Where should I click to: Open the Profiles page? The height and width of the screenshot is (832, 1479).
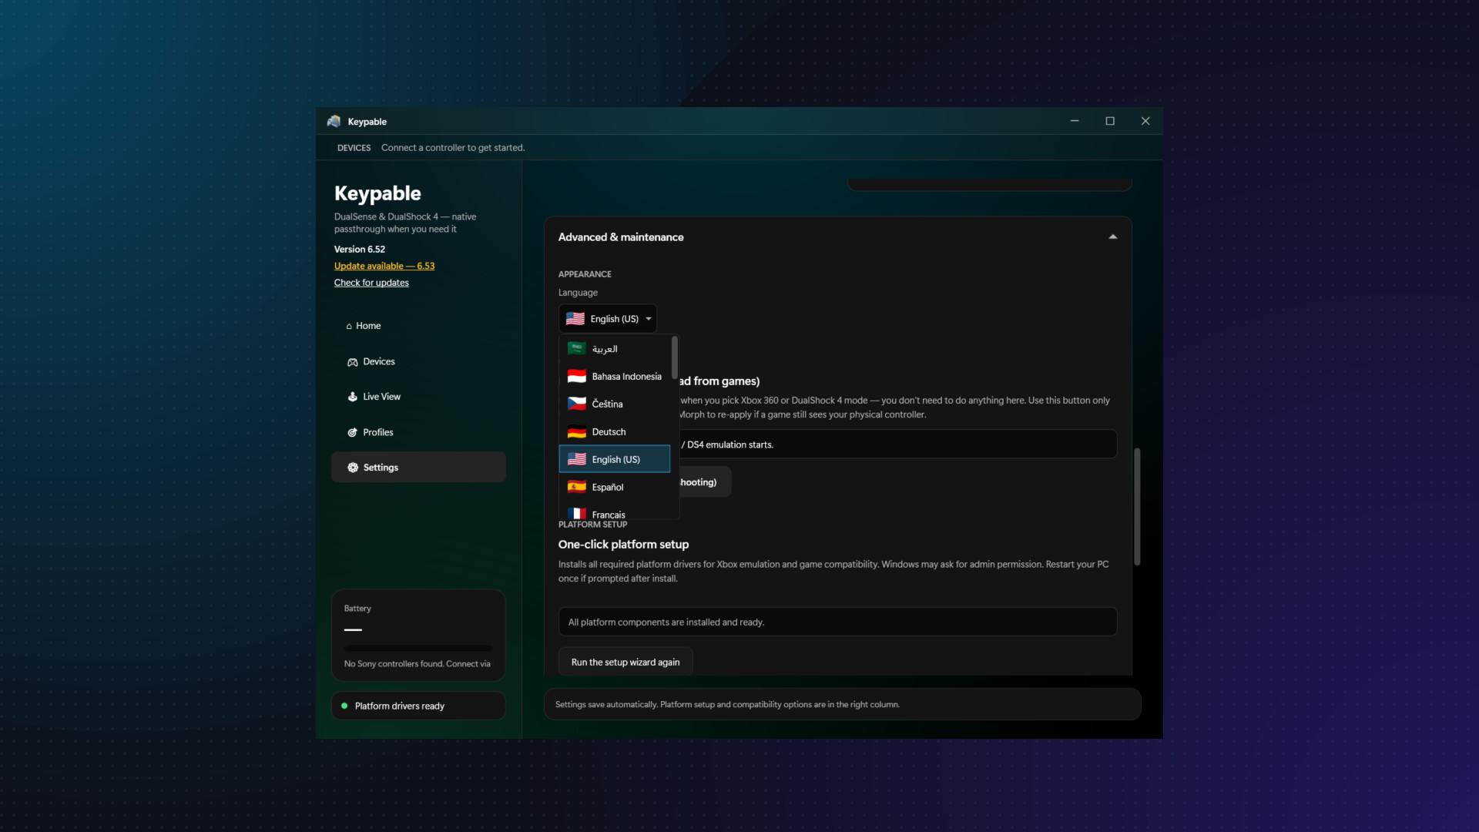pos(418,432)
